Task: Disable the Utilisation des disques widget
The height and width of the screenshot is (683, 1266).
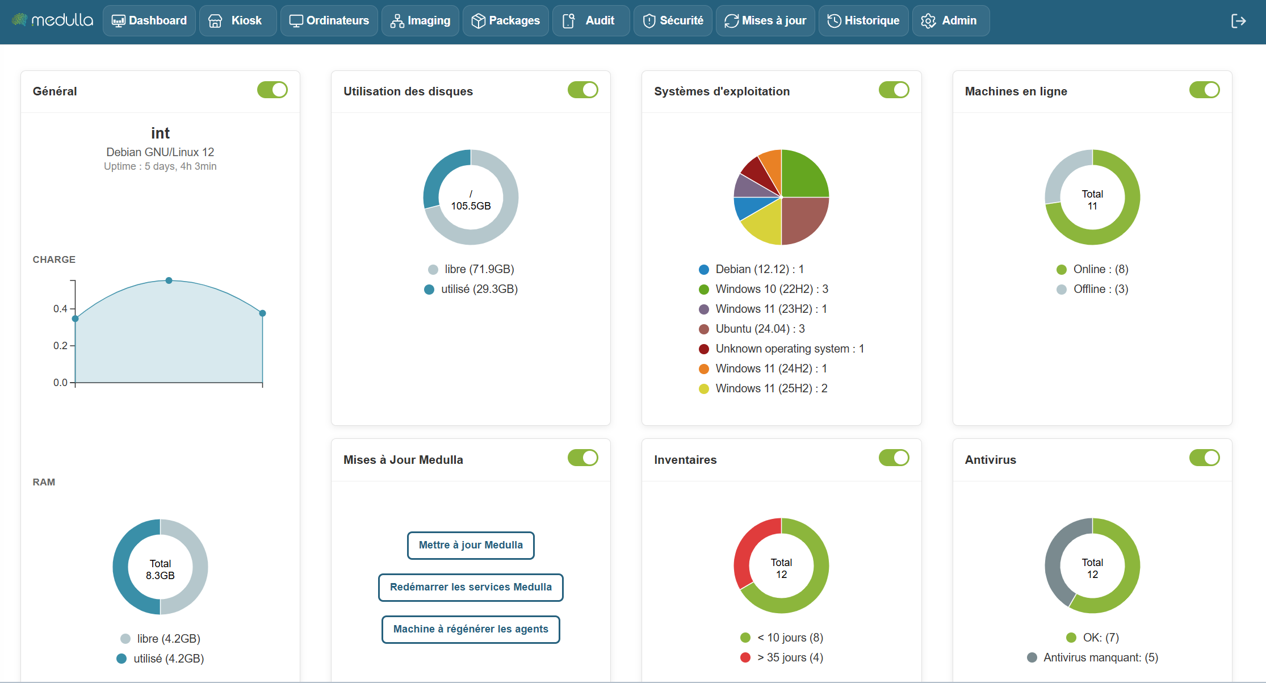Action: click(583, 90)
